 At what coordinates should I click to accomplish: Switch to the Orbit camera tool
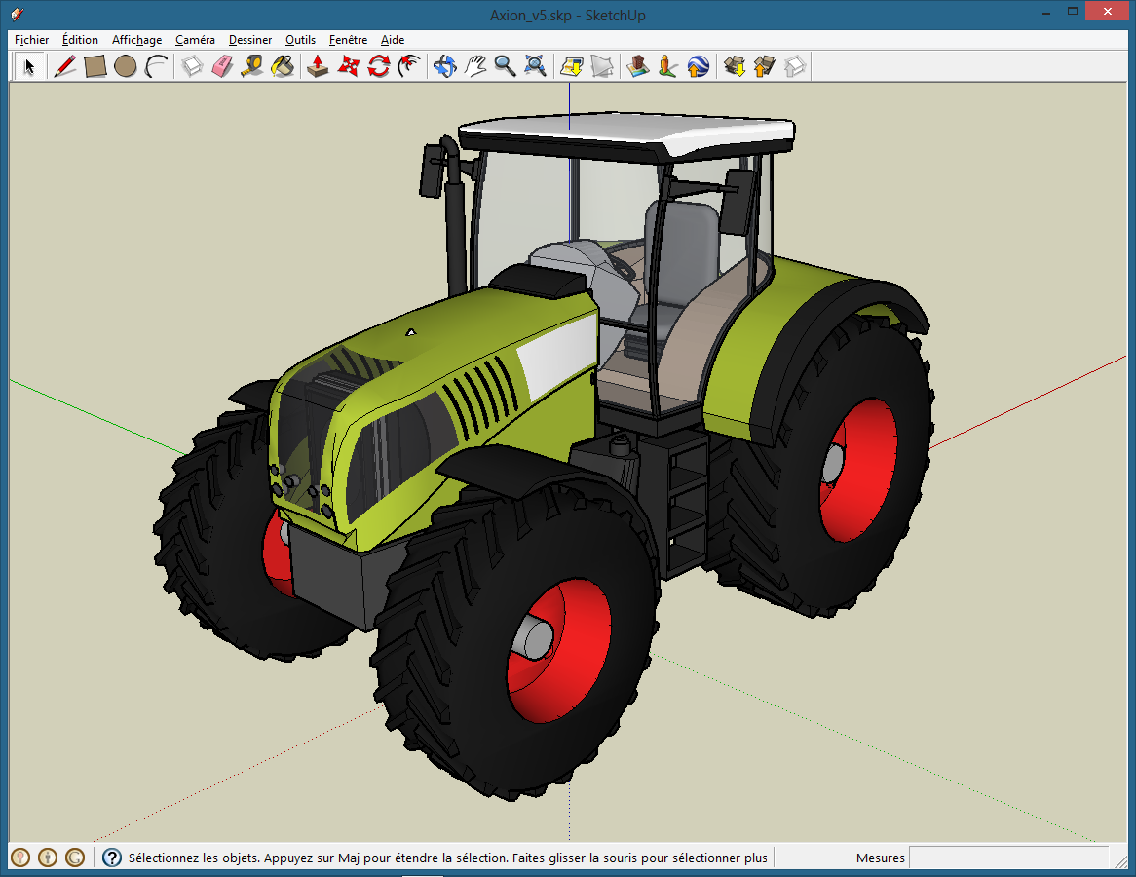tap(445, 66)
